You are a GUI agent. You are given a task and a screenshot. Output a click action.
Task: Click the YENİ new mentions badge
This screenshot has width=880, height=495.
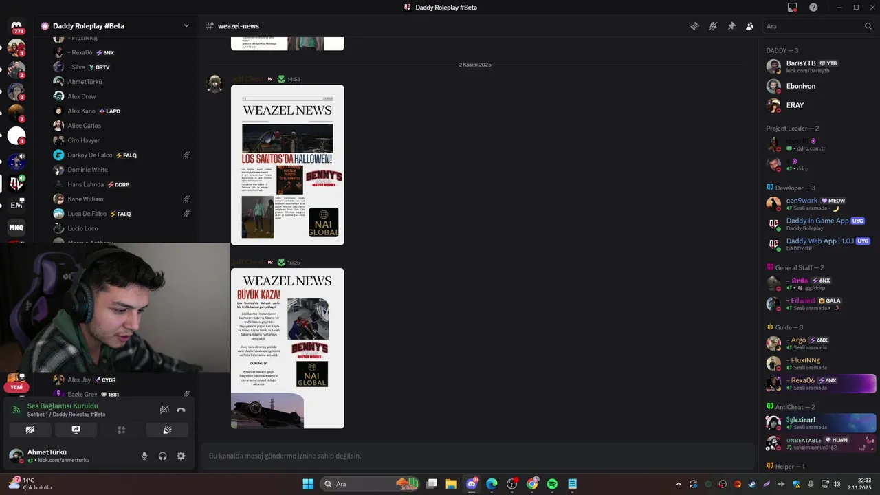pos(16,387)
